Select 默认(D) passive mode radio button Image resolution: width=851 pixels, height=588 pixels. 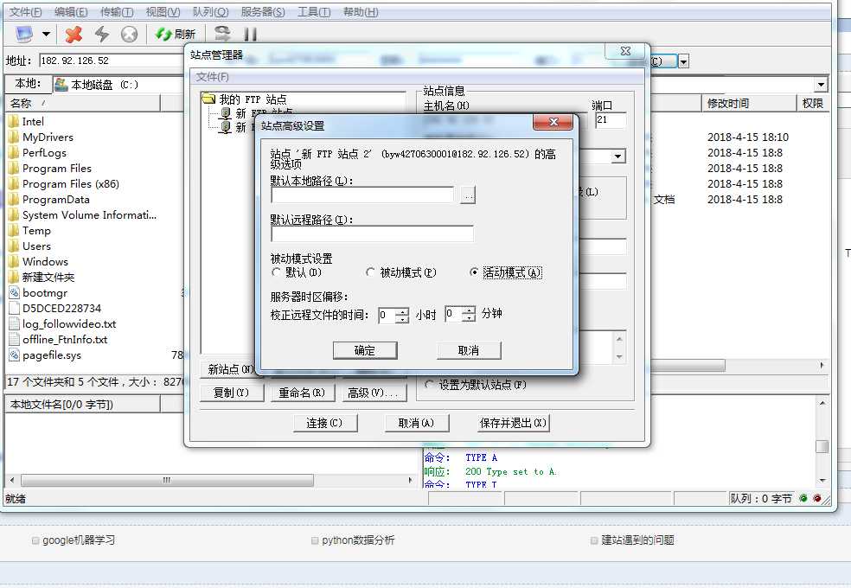(x=276, y=272)
